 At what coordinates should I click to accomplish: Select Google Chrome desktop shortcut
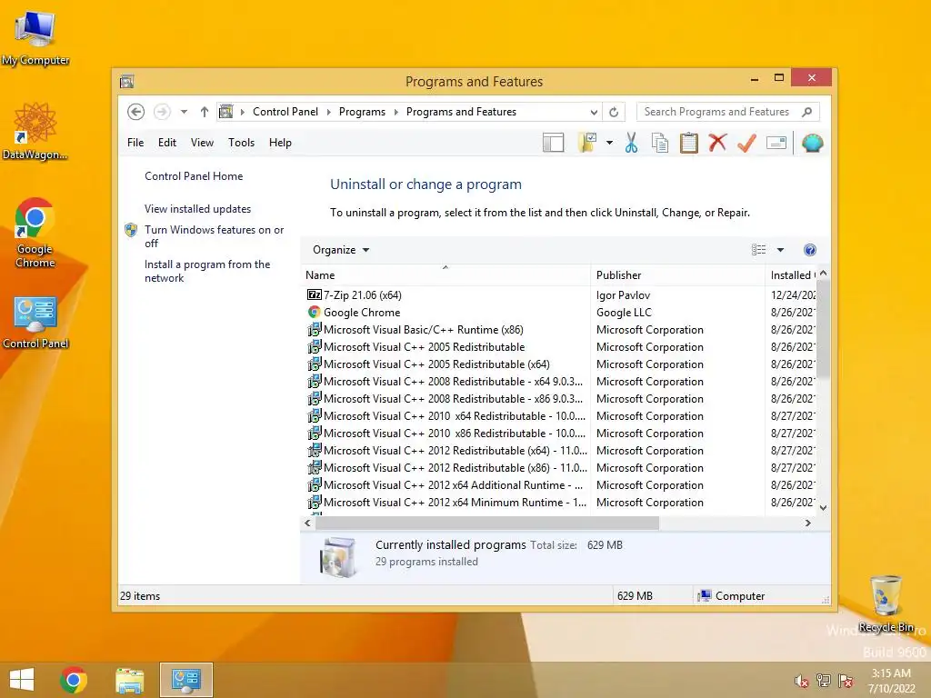(x=35, y=233)
